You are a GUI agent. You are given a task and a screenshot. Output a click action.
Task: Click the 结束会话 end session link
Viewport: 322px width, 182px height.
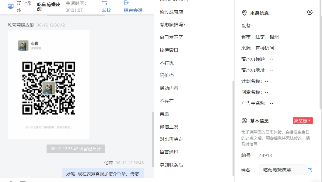[133, 10]
